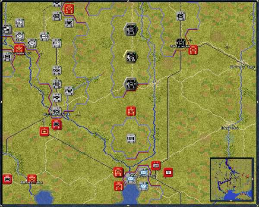Select the gray artillery unit rated 3-1
The width and height of the screenshot is (259, 207).
pos(44,37)
